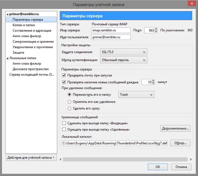
Task: Decrease check interval minutes with down arrow
Action: [153, 83]
